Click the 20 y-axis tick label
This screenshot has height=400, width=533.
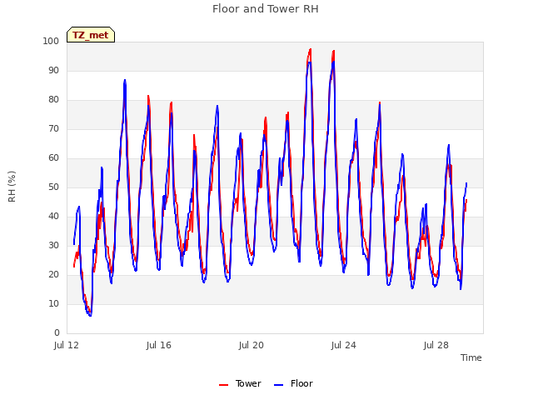(53, 274)
